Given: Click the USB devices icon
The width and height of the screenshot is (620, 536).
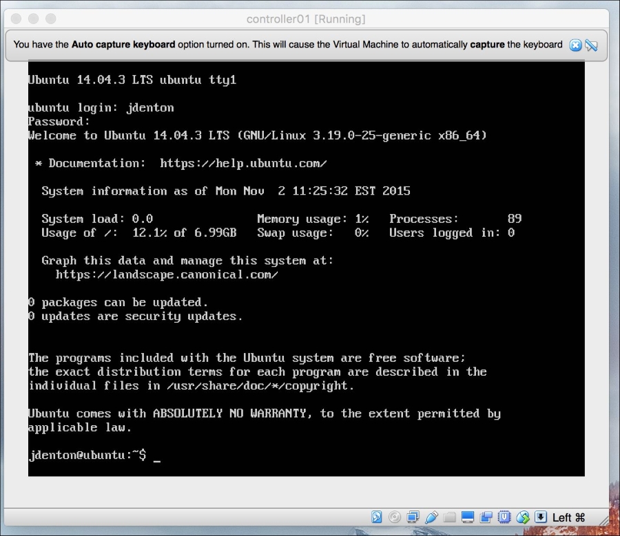Looking at the screenshot, I should tap(431, 517).
